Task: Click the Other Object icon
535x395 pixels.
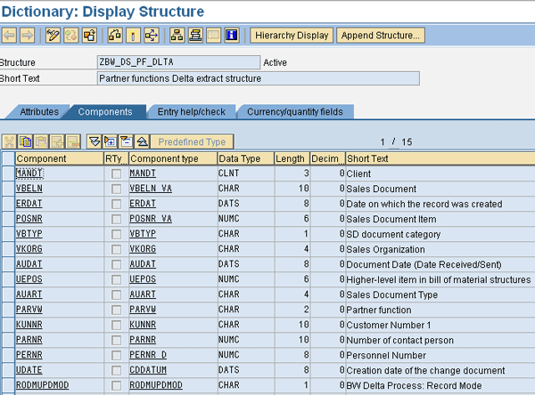Action: tap(89, 36)
